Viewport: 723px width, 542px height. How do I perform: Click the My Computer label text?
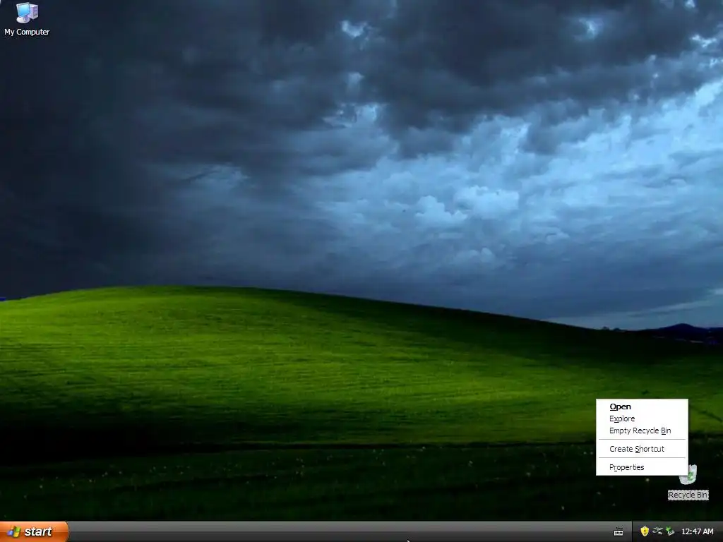pos(27,32)
